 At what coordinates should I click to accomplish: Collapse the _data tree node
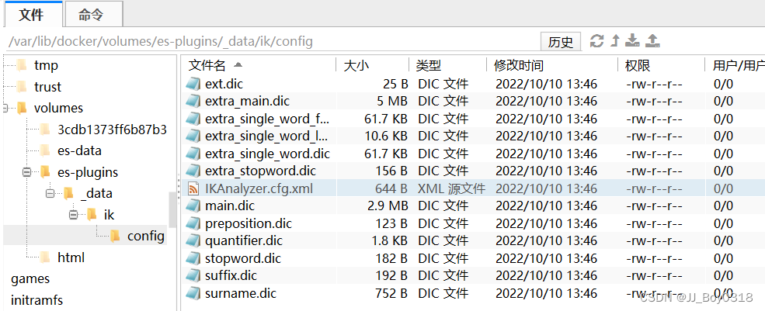coord(50,194)
